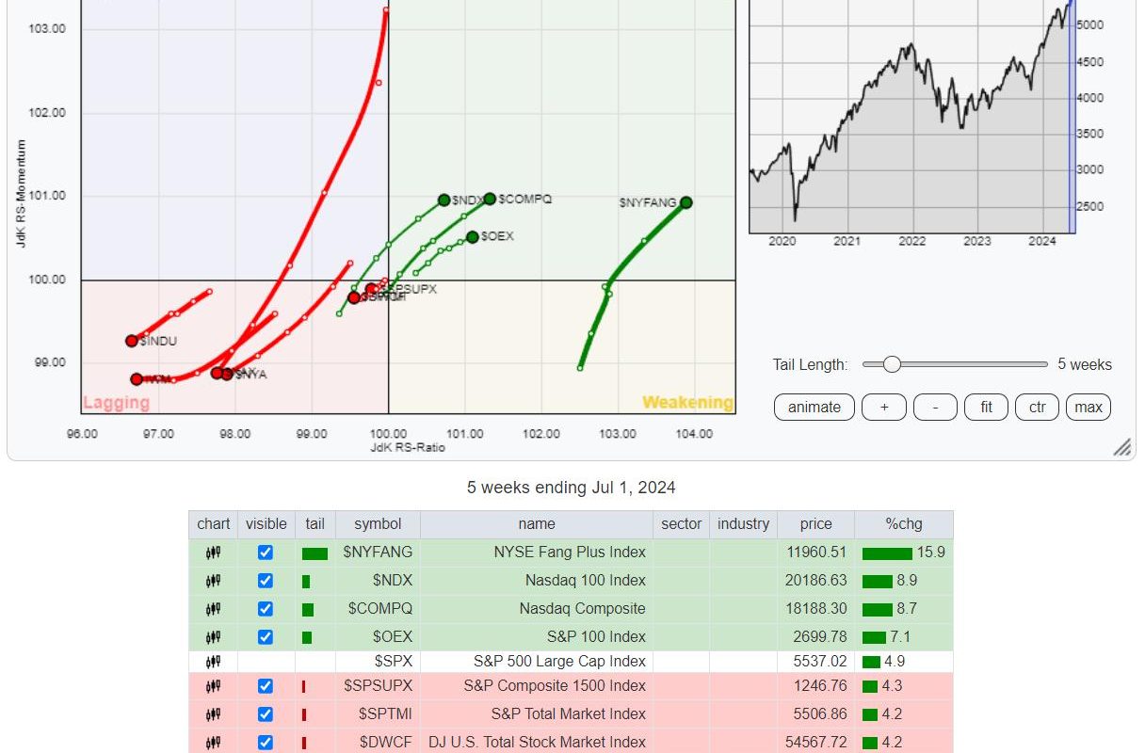Image resolution: width=1145 pixels, height=753 pixels.
Task: Click the 'Lagging' quadrant label
Action: (x=116, y=403)
